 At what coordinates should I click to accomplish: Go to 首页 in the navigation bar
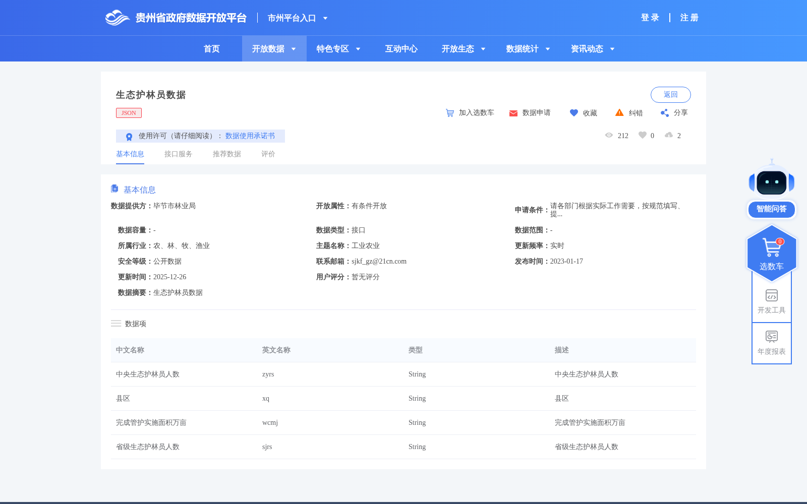(x=212, y=49)
